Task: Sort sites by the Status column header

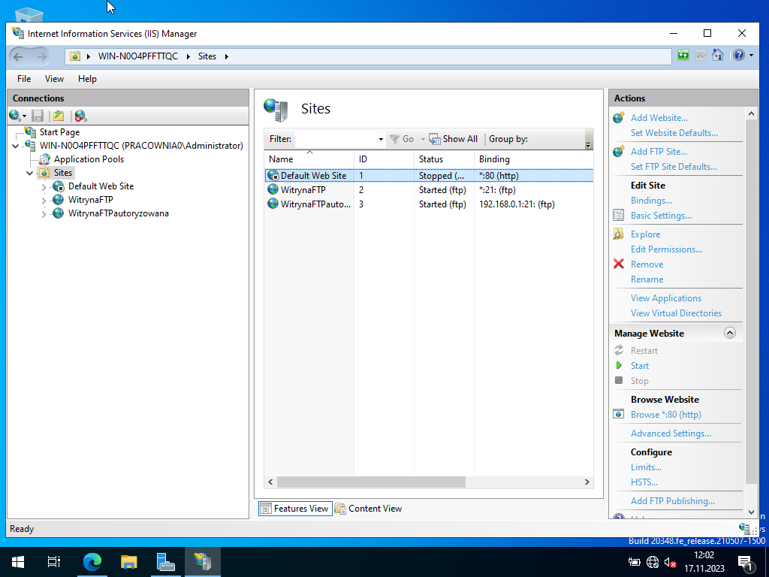Action: click(x=444, y=159)
